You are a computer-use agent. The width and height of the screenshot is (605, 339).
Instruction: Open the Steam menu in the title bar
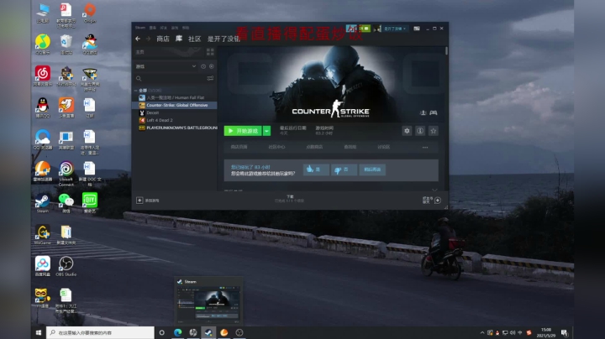click(140, 28)
